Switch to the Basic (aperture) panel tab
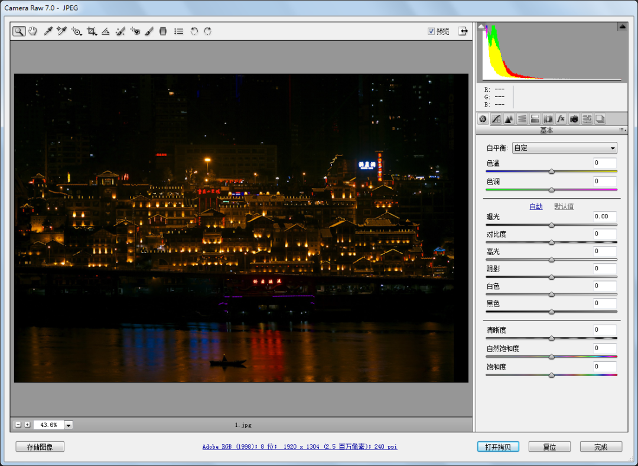 coord(483,119)
